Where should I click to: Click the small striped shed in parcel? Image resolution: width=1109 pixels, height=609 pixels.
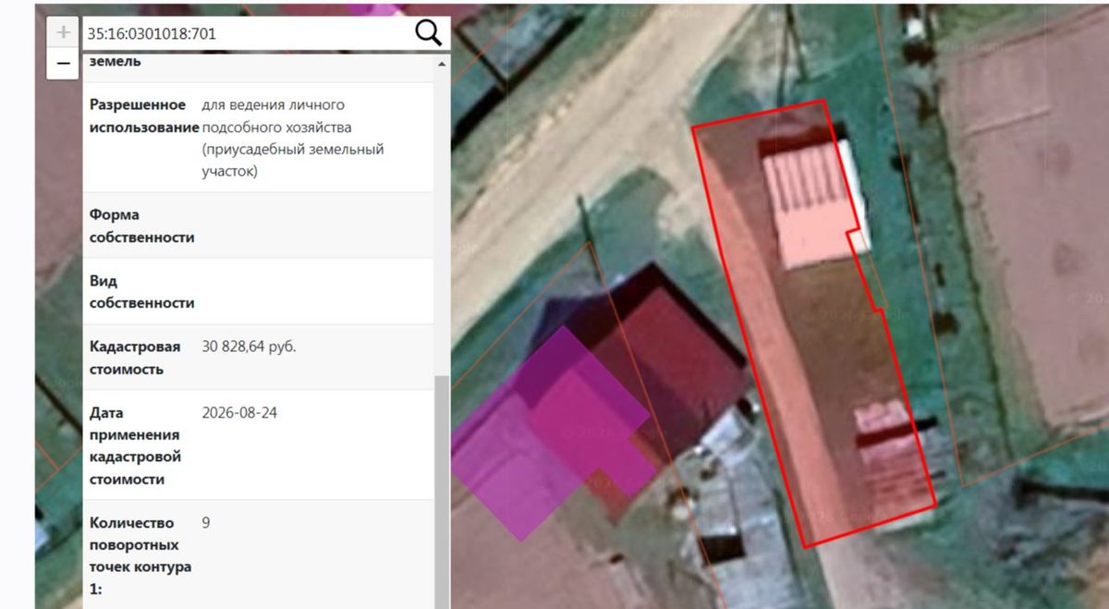889,453
